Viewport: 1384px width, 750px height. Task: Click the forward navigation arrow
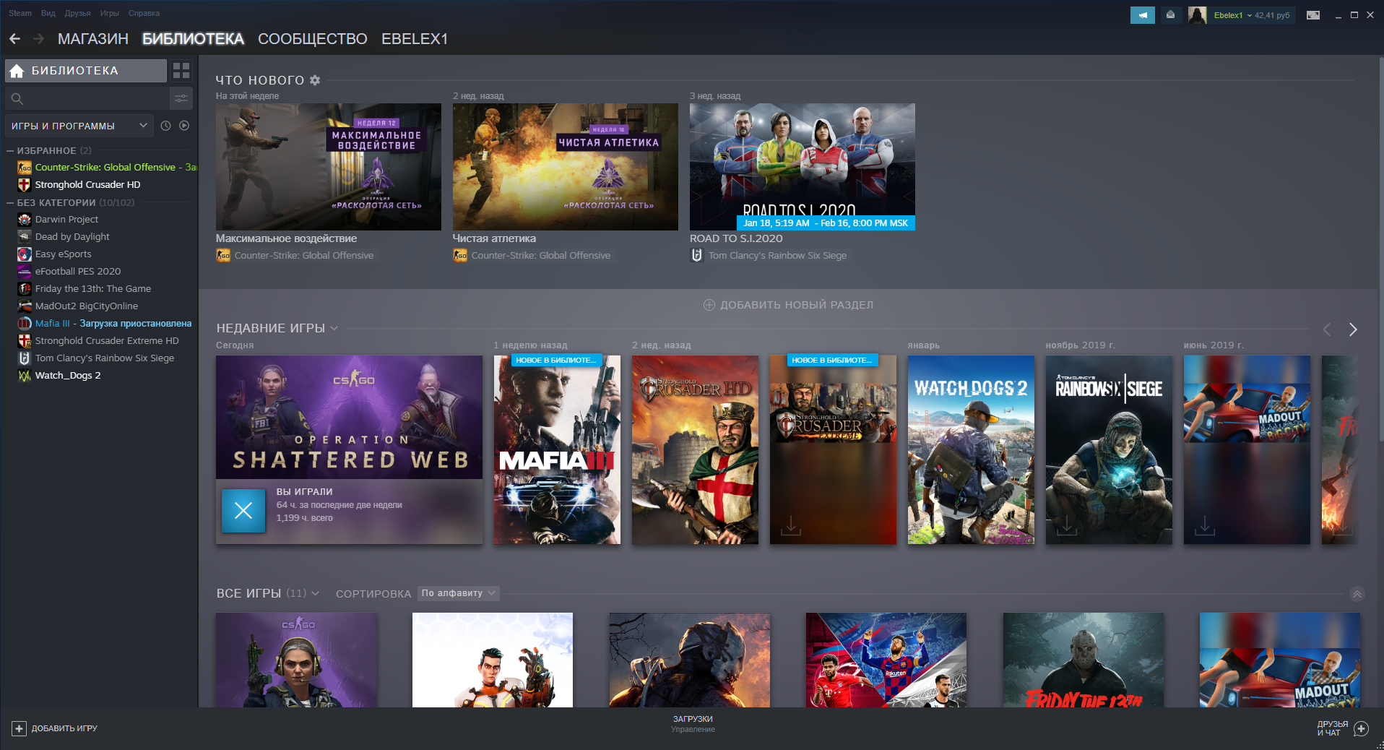click(39, 39)
